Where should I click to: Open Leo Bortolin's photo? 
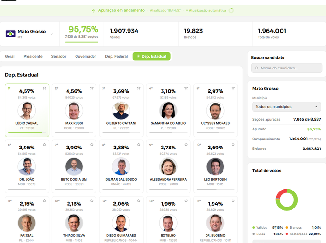(215, 166)
